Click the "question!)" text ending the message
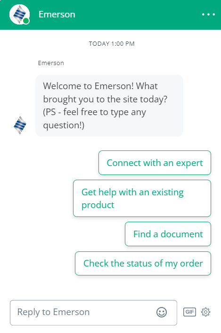Image resolution: width=221 pixels, height=333 pixels. pyautogui.click(x=64, y=125)
